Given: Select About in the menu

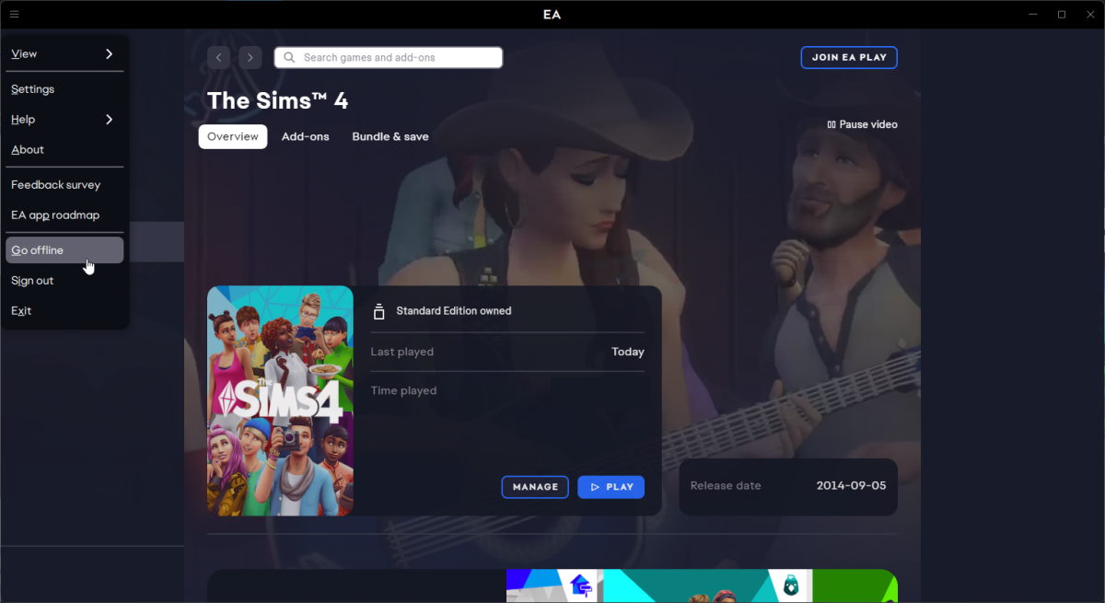Looking at the screenshot, I should pos(28,150).
